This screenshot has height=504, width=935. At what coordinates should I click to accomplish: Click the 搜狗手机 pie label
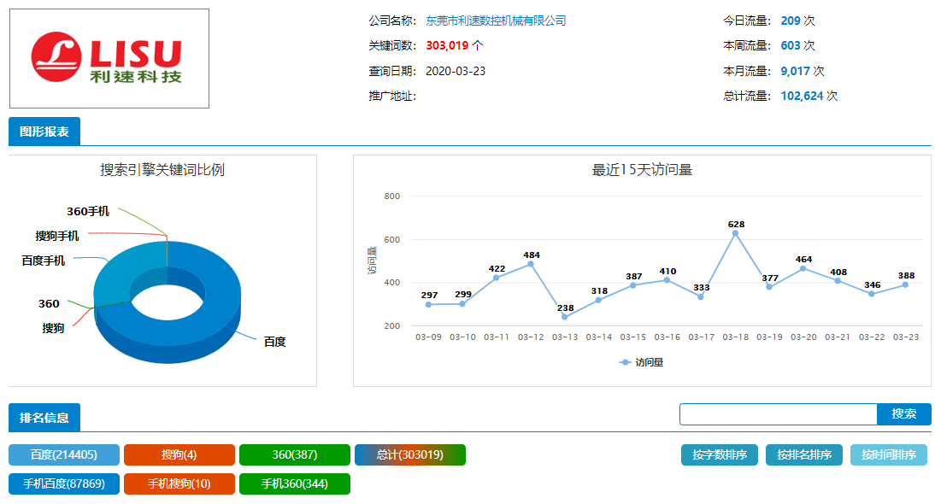click(57, 236)
